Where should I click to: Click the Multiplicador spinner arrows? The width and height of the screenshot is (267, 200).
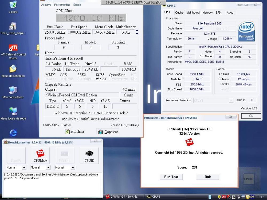(x=137, y=32)
